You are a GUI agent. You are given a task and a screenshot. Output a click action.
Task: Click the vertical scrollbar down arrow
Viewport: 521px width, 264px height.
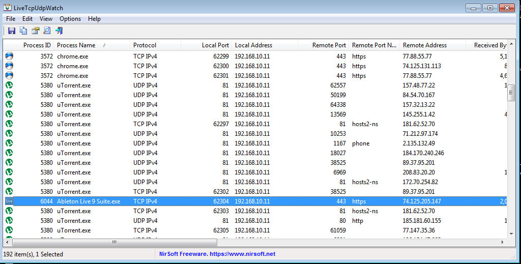(x=511, y=234)
